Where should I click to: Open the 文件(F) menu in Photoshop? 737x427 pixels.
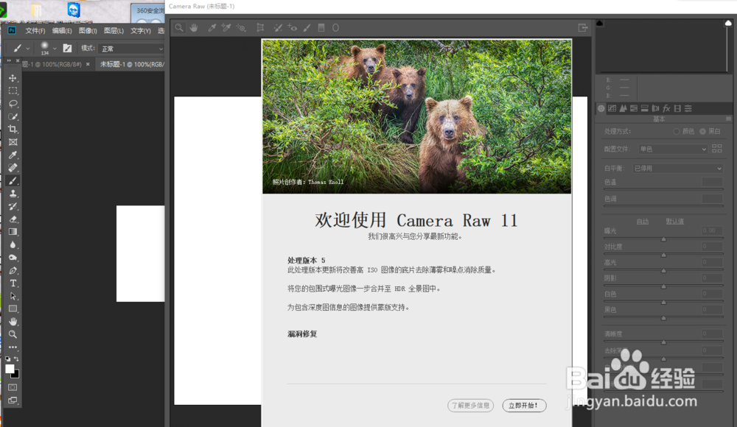click(35, 31)
